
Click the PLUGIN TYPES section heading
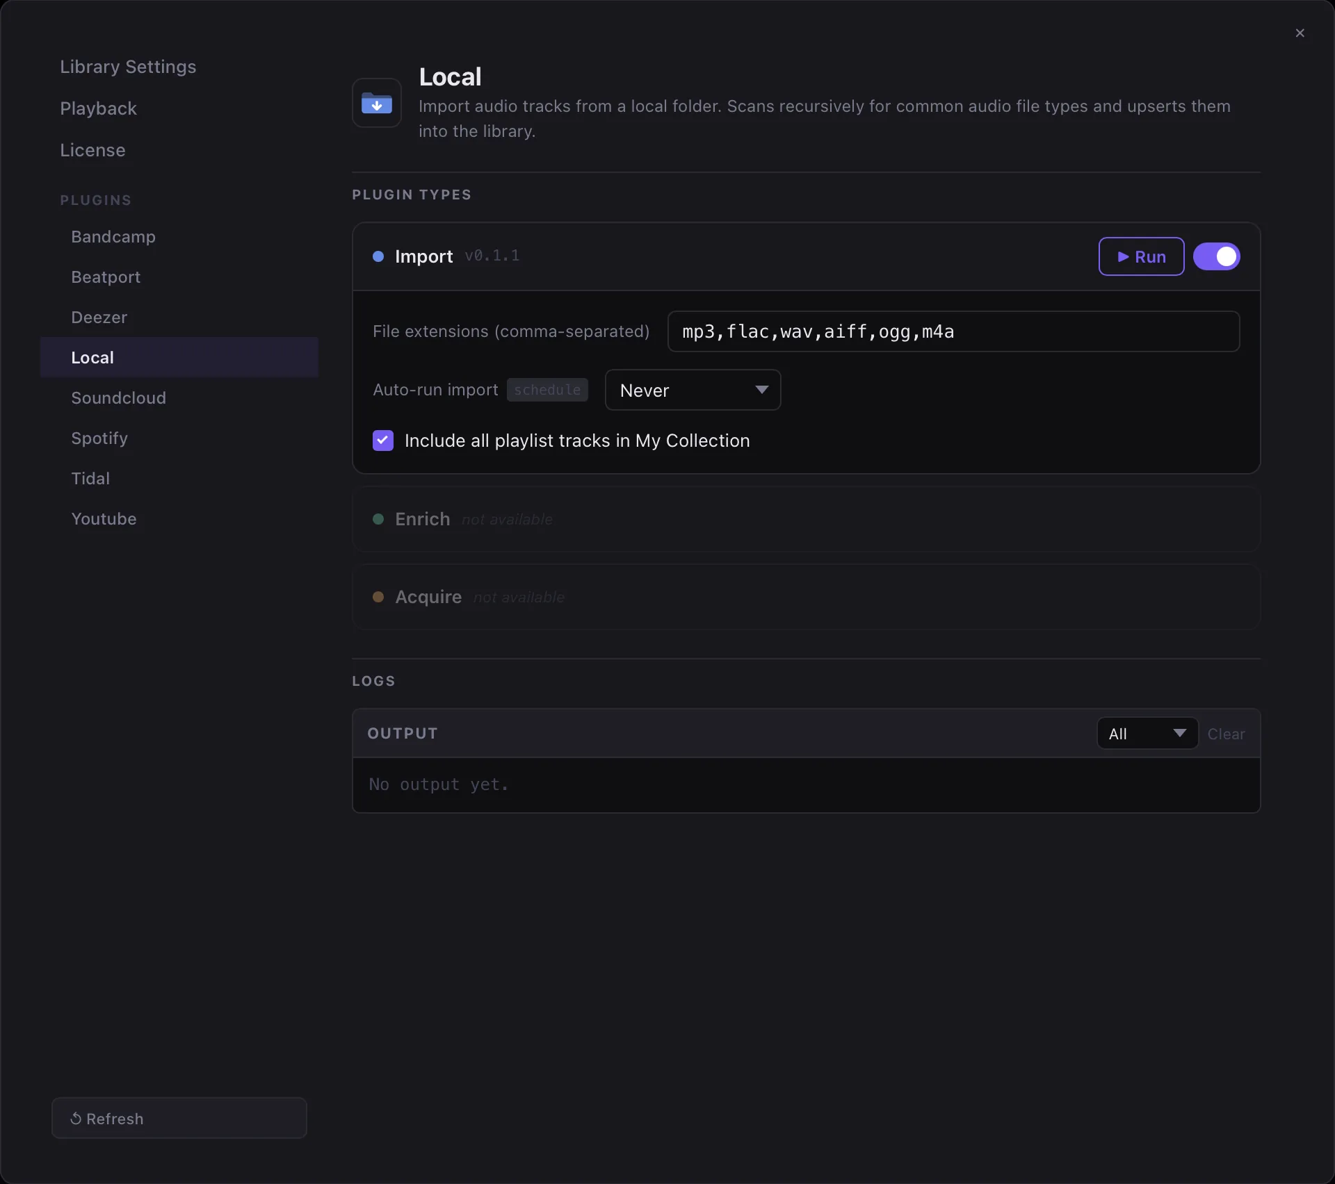[x=412, y=195]
